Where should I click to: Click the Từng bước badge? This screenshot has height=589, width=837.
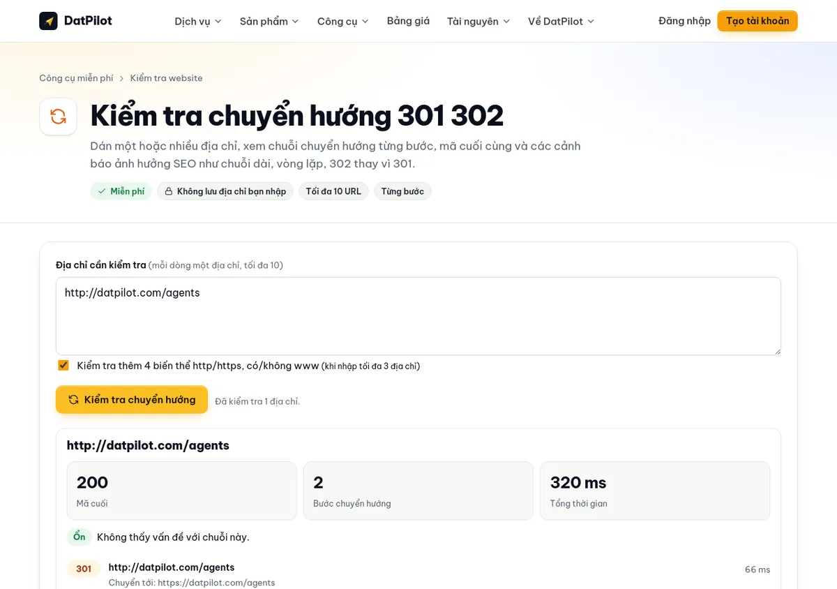402,191
